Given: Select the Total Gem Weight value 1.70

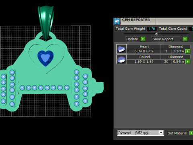Looking at the screenshot, I should click(x=152, y=29).
